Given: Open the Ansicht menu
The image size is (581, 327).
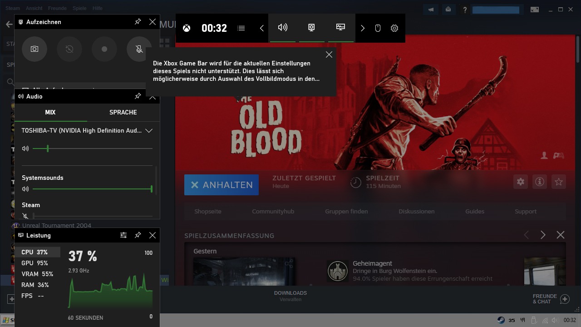Looking at the screenshot, I should coord(34,8).
